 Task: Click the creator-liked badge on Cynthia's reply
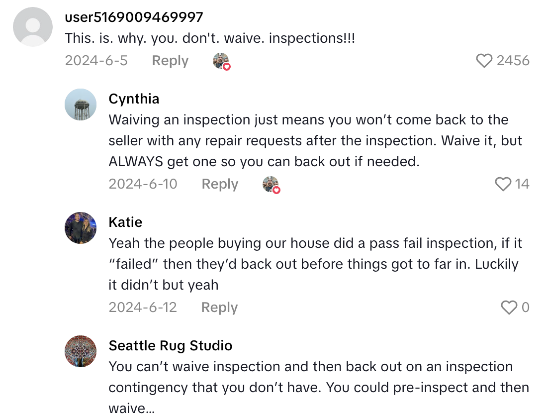coord(271,184)
